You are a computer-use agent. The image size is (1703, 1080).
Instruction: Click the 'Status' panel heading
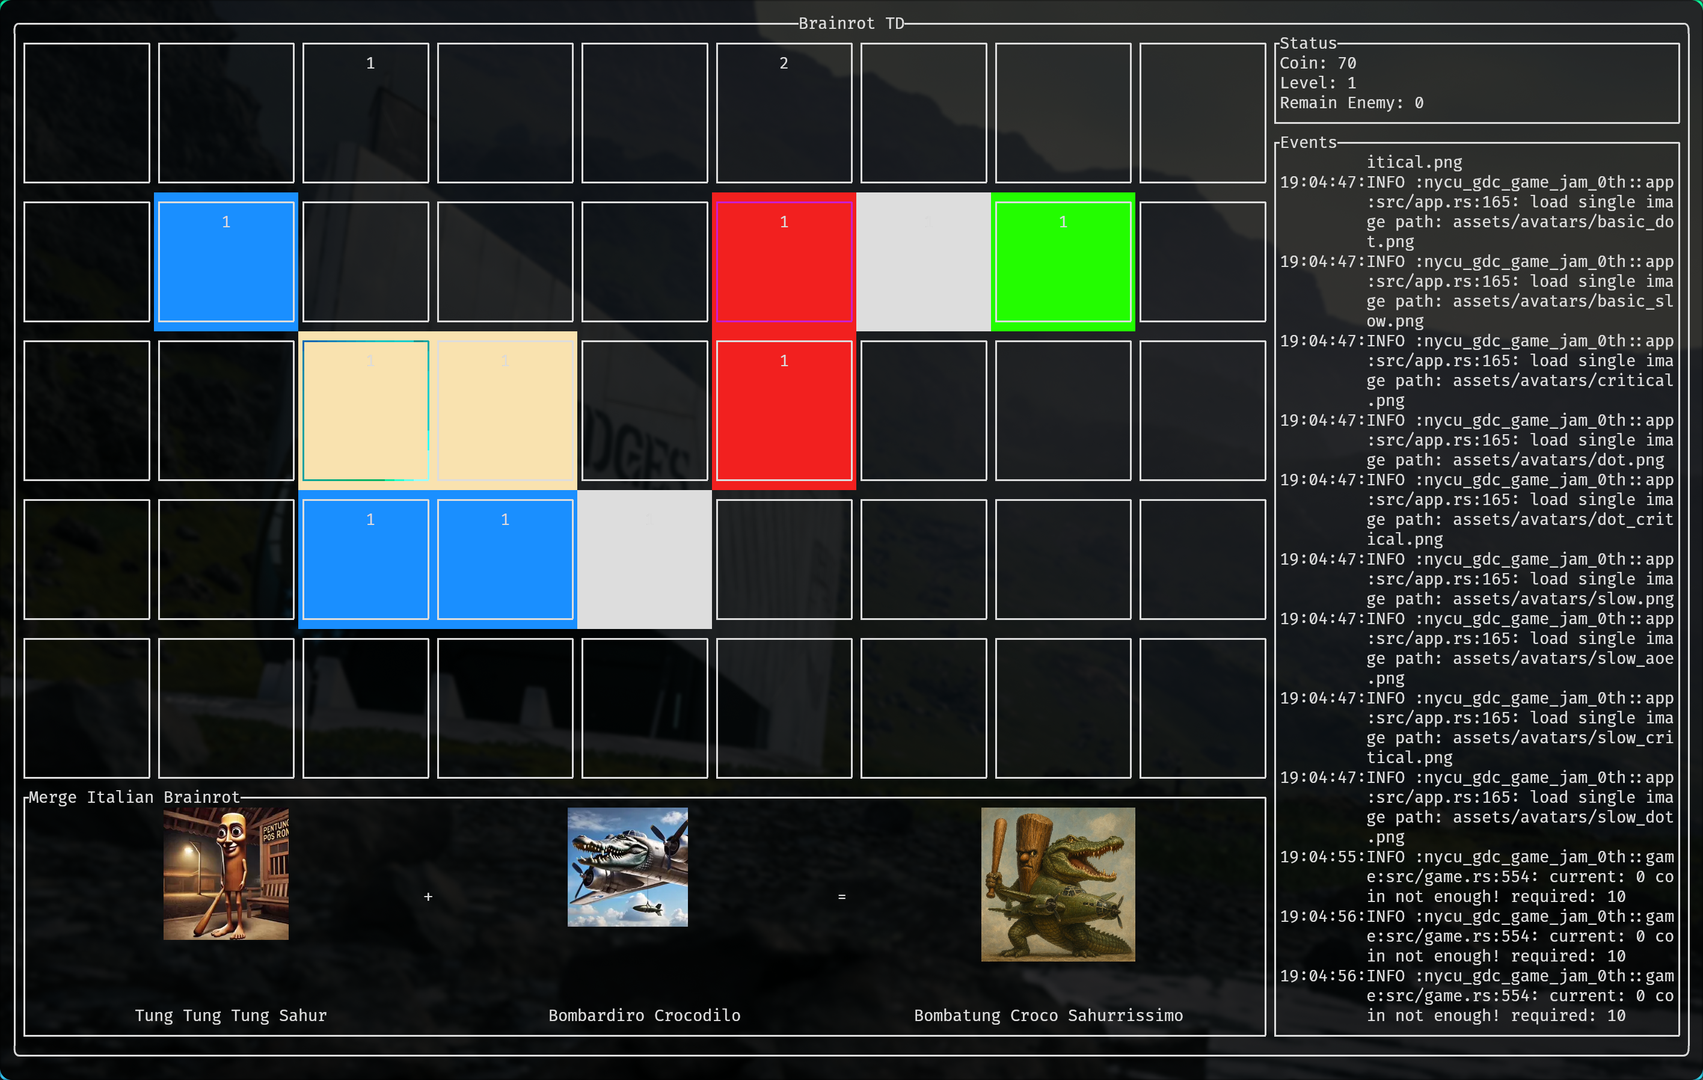click(x=1309, y=43)
